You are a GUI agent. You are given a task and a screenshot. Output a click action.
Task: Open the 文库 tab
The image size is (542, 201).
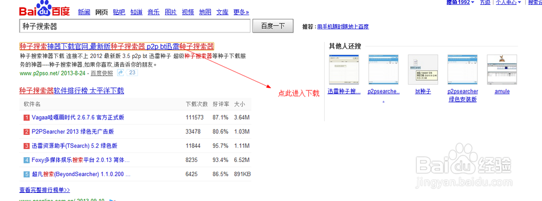pyautogui.click(x=223, y=12)
